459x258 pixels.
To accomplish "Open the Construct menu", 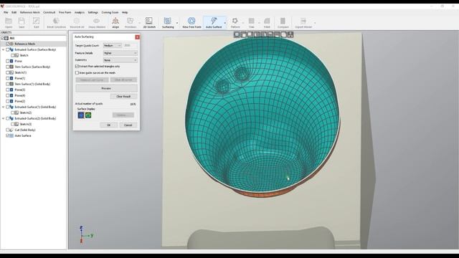I will click(49, 13).
